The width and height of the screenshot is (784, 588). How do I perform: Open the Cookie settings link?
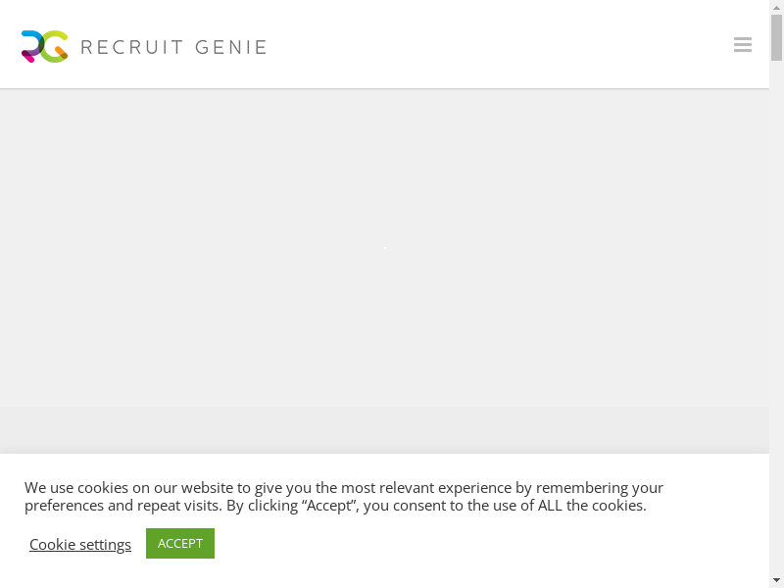click(x=80, y=544)
